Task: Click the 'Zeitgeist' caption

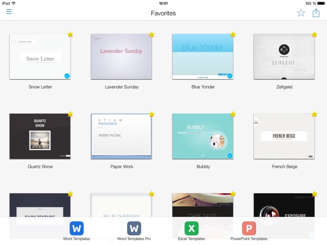Action: pos(284,87)
